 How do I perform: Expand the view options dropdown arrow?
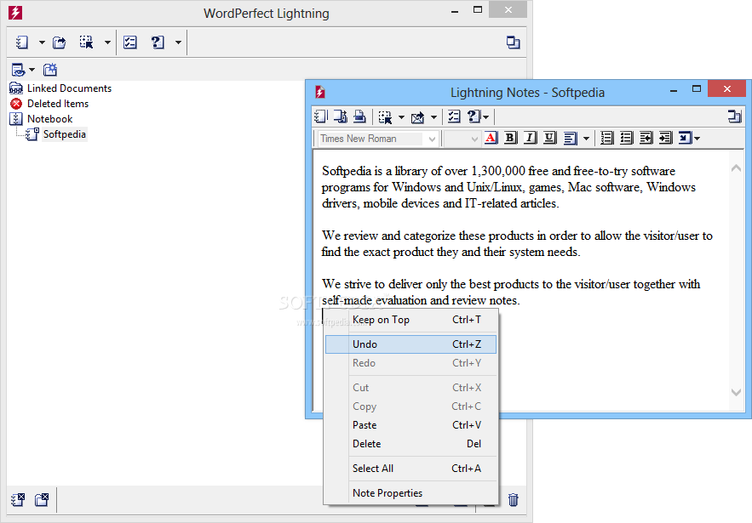click(x=32, y=70)
